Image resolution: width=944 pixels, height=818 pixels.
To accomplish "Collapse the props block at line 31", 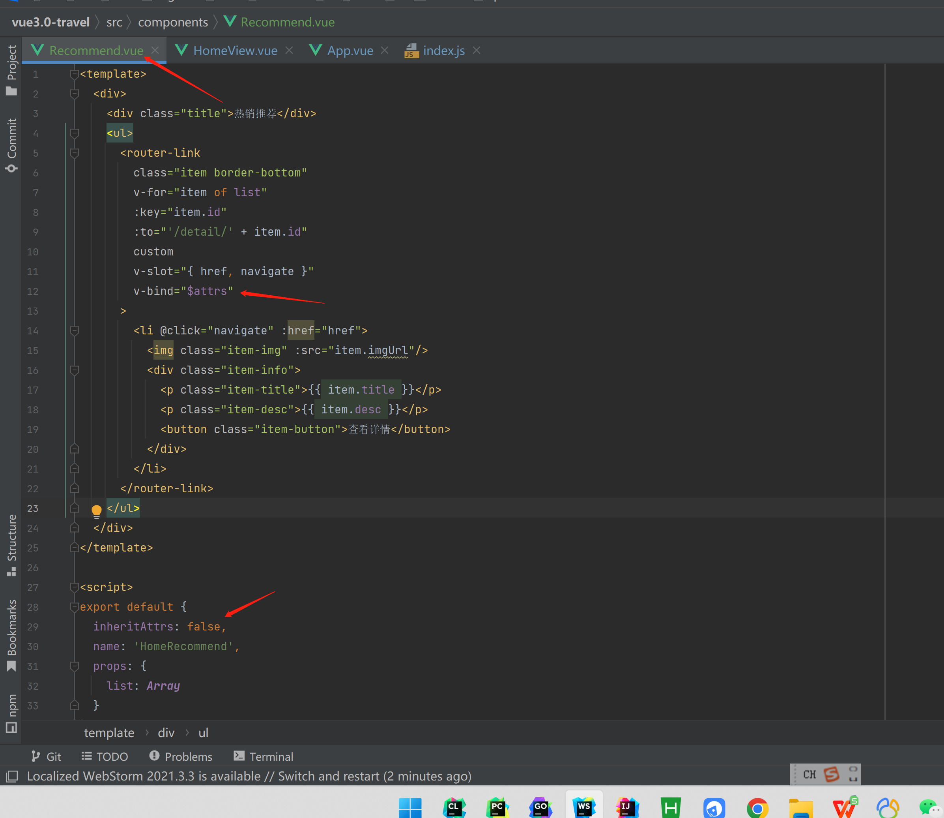I will coord(74,666).
